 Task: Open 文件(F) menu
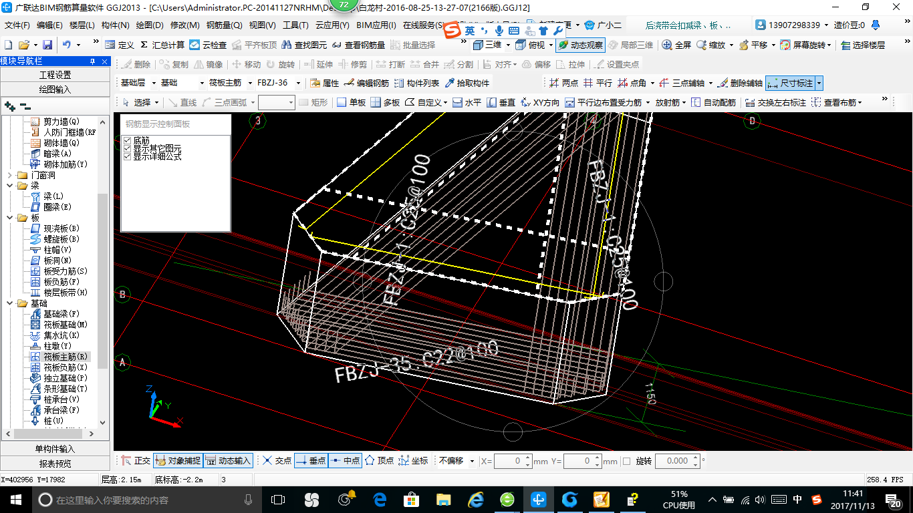point(17,25)
